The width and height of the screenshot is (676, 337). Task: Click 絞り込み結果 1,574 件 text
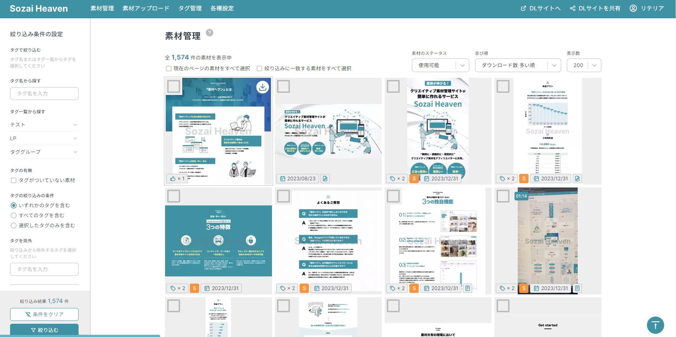coord(44,301)
